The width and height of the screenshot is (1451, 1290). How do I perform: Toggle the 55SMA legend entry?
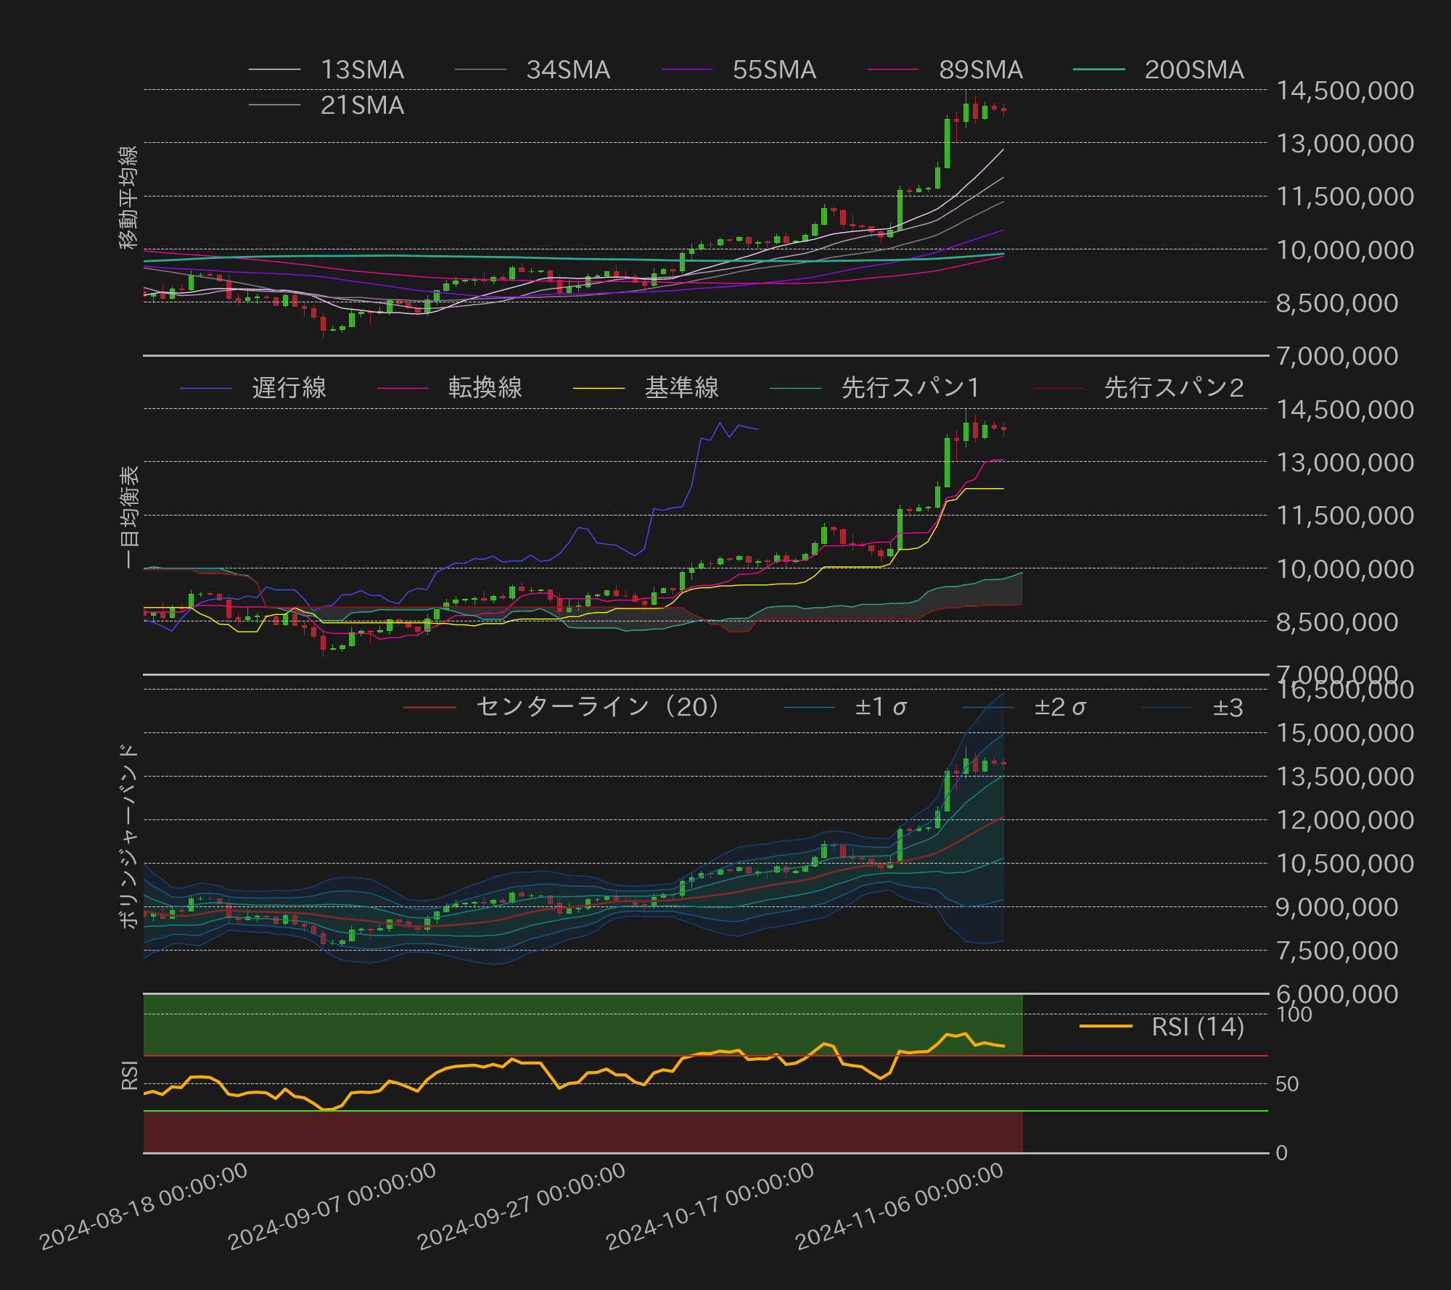[773, 70]
